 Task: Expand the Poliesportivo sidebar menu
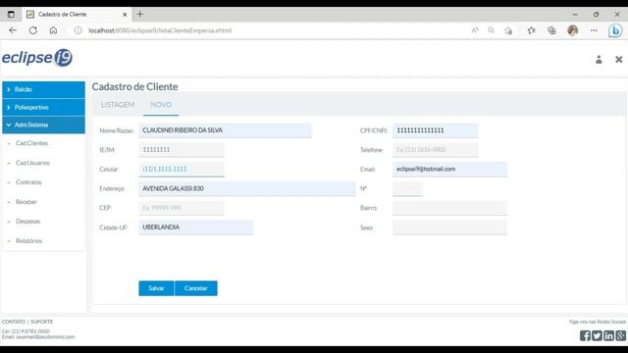(43, 107)
